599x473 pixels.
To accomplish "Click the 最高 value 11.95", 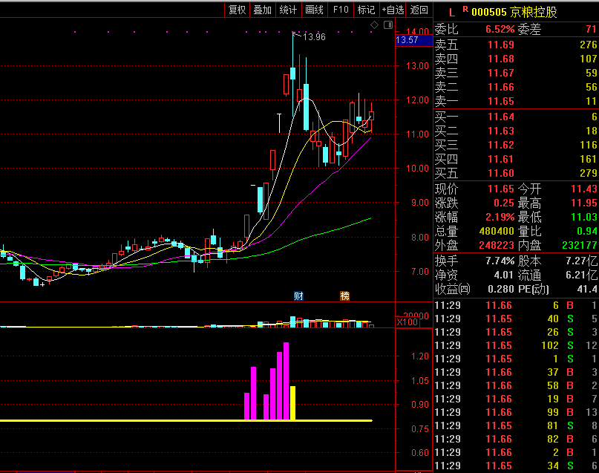I will coord(583,203).
